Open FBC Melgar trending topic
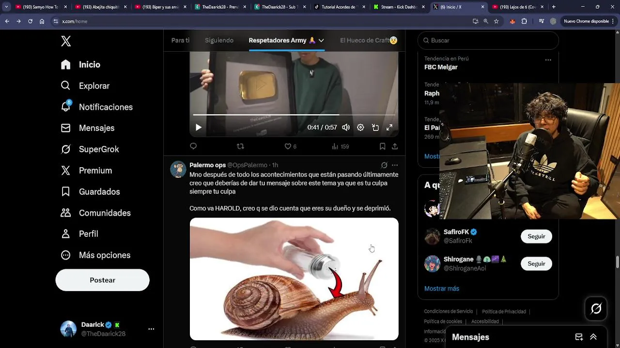This screenshot has height=348, width=620. pos(441,67)
